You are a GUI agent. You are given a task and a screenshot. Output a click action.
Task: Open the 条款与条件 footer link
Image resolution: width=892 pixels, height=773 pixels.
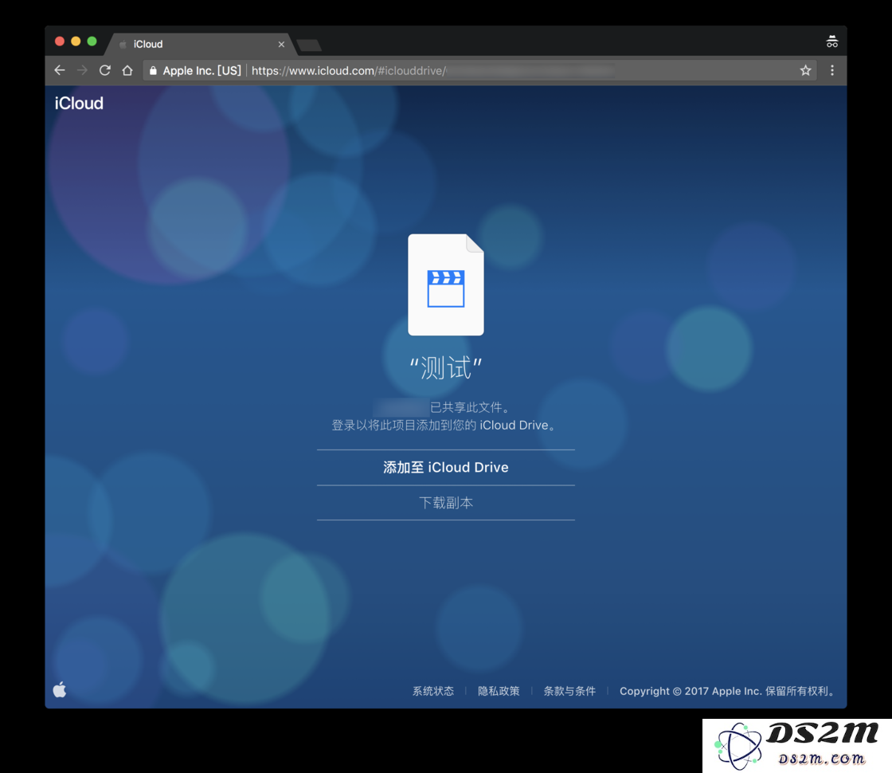click(x=569, y=691)
